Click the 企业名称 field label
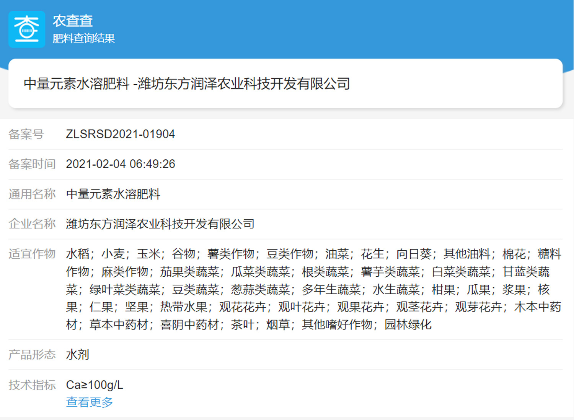Image resolution: width=574 pixels, height=420 pixels. tap(32, 224)
